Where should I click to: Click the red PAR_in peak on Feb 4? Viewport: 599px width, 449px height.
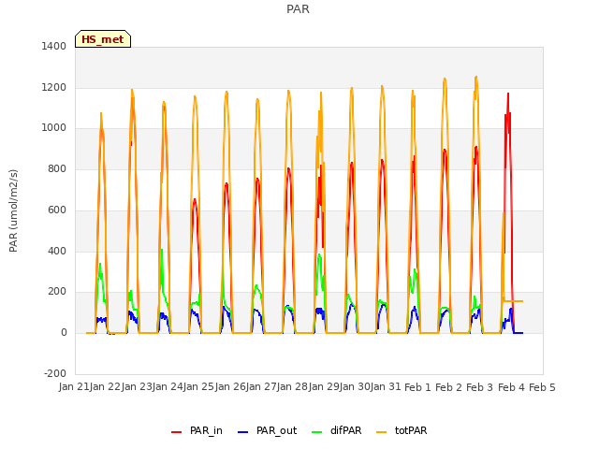[508, 94]
